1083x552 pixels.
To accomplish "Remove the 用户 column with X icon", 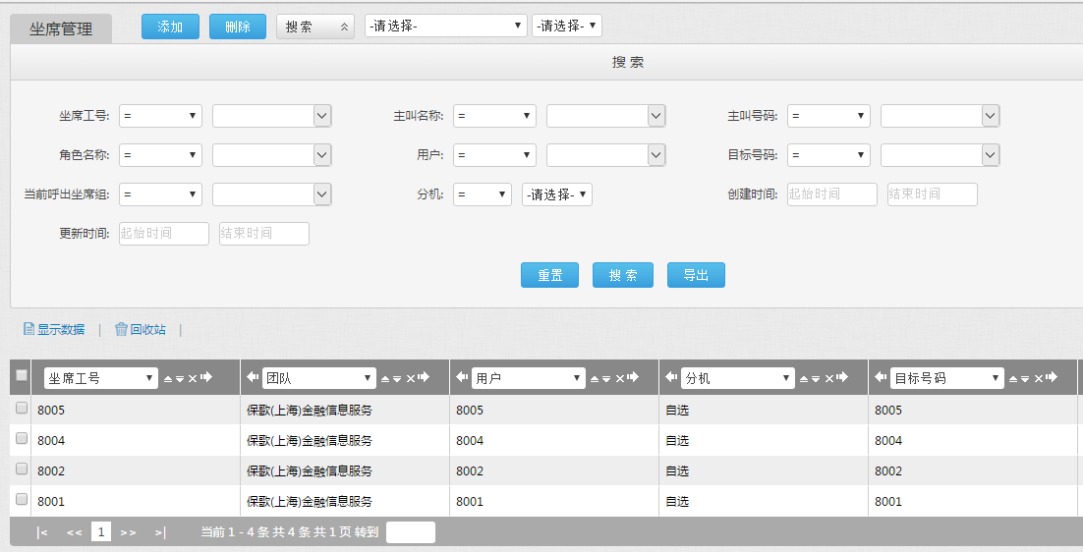I will point(620,378).
